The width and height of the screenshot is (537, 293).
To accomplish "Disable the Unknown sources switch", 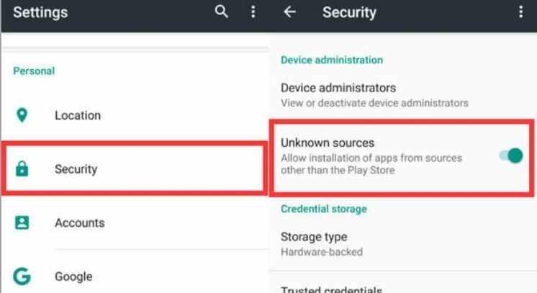I will (x=511, y=156).
